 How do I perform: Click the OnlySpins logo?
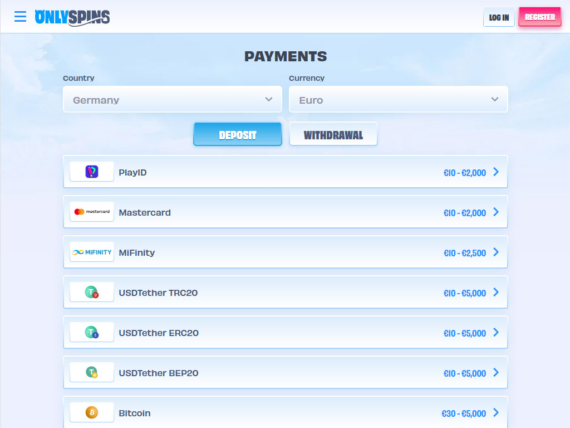click(72, 17)
